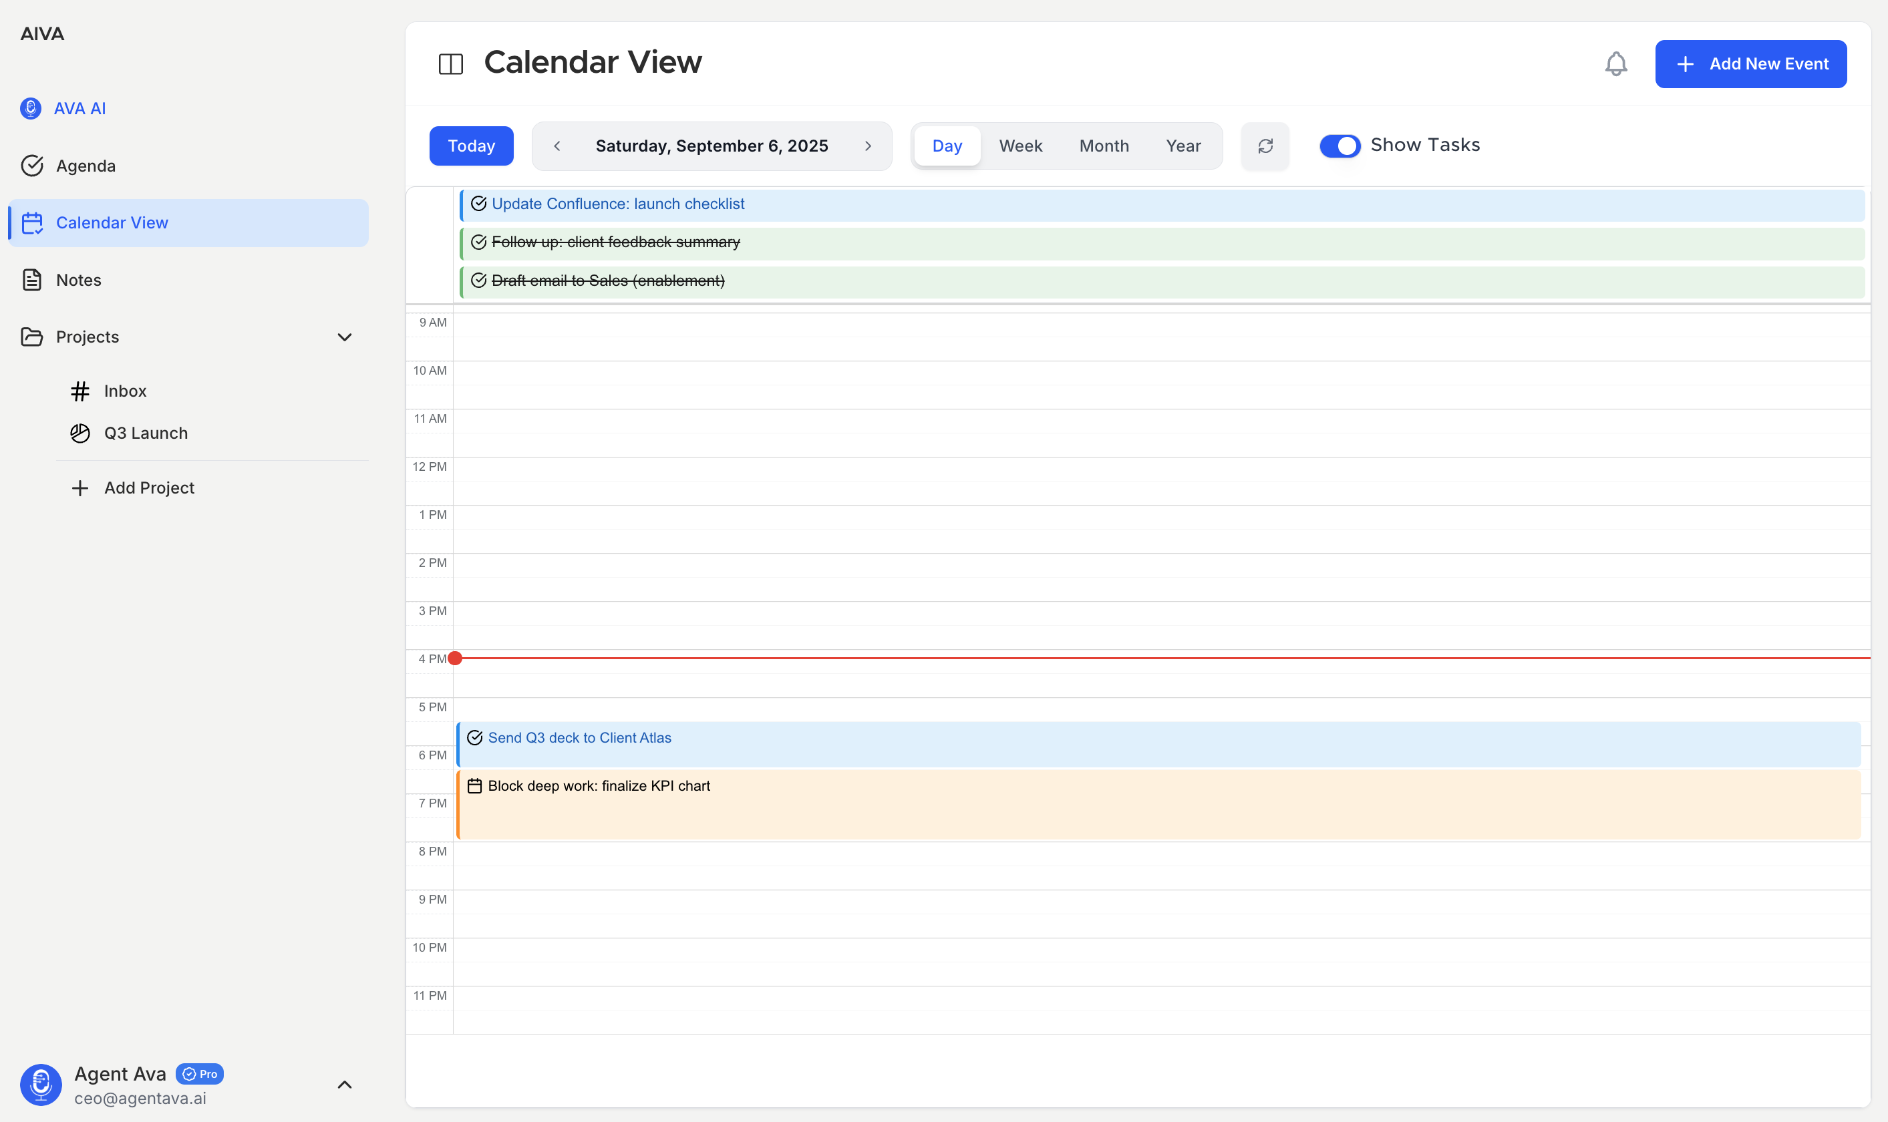Click the notification bell icon
The height and width of the screenshot is (1122, 1888).
(x=1616, y=63)
